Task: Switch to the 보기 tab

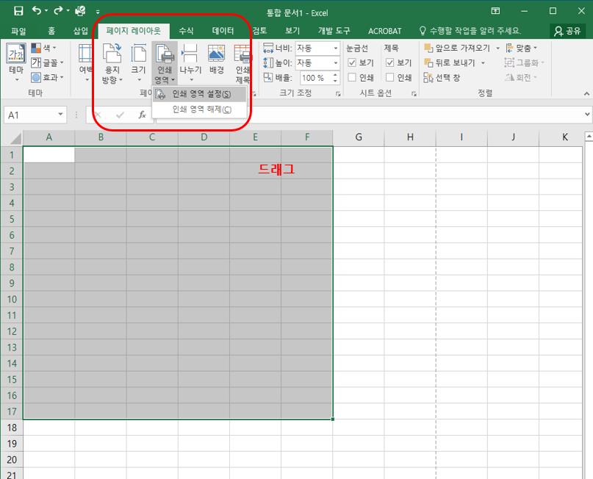Action: (292, 31)
